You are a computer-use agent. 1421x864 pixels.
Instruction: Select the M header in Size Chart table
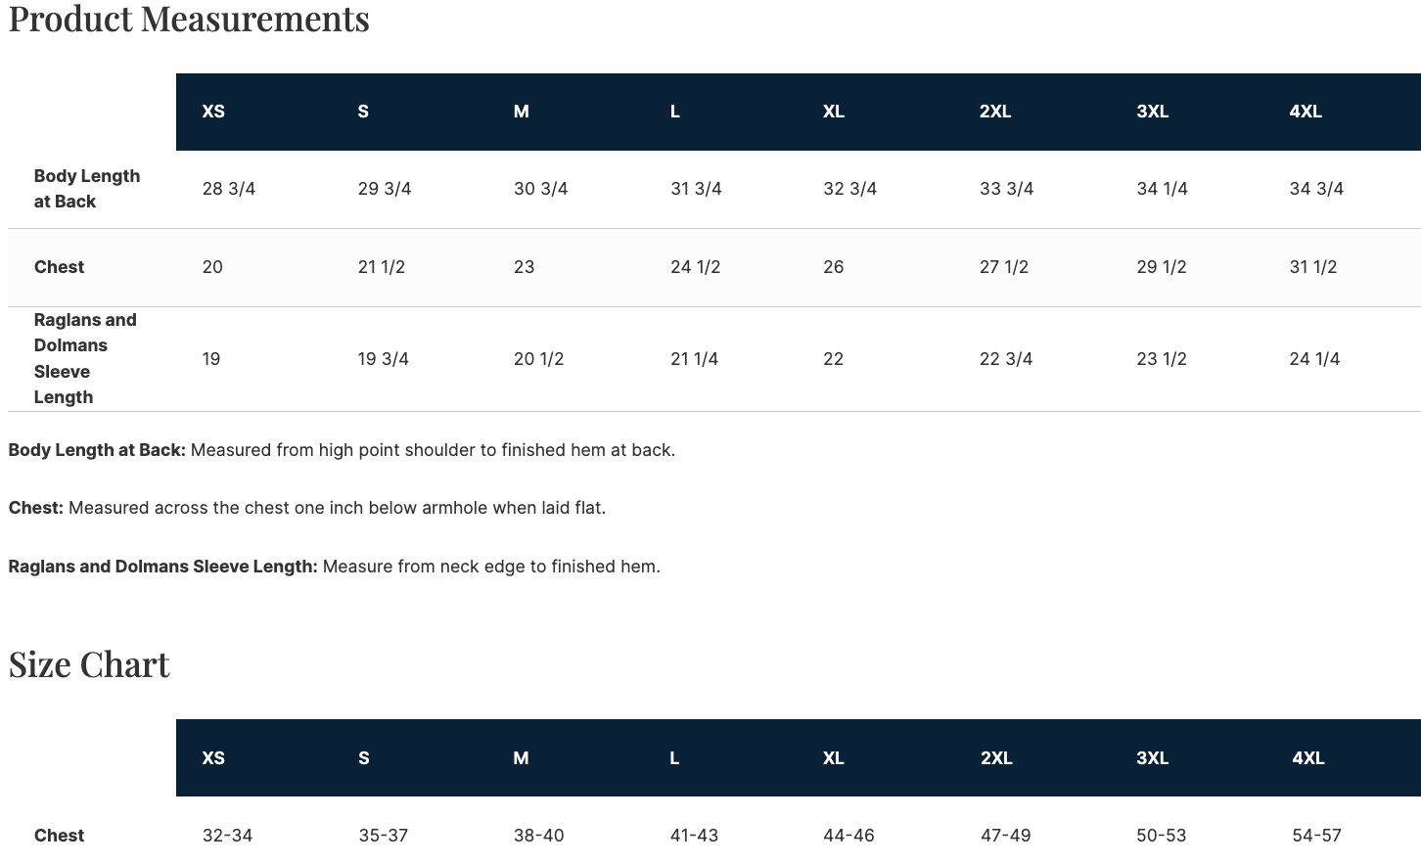(521, 758)
